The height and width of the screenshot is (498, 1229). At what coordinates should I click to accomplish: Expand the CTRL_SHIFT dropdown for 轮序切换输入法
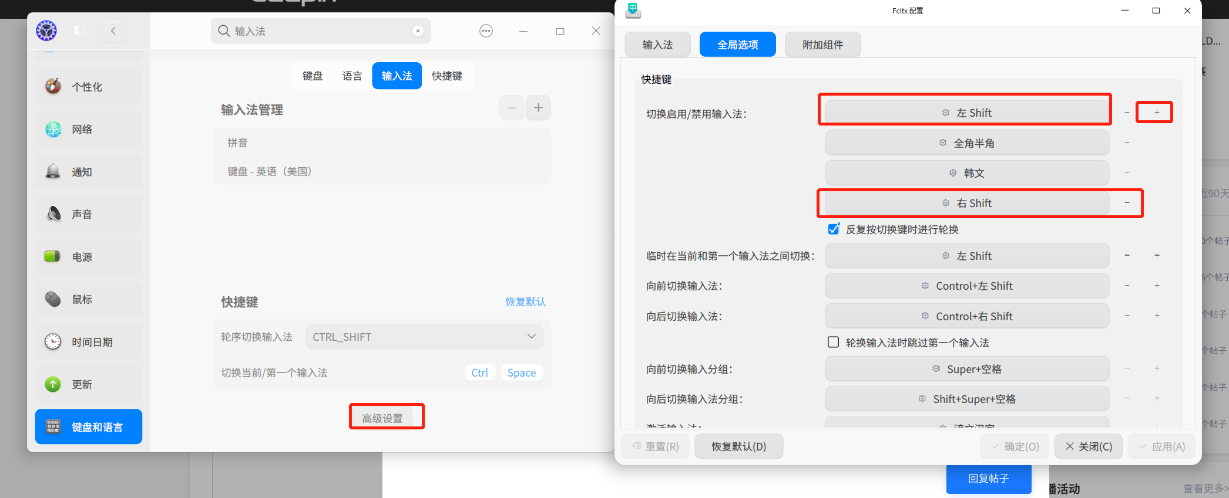424,337
